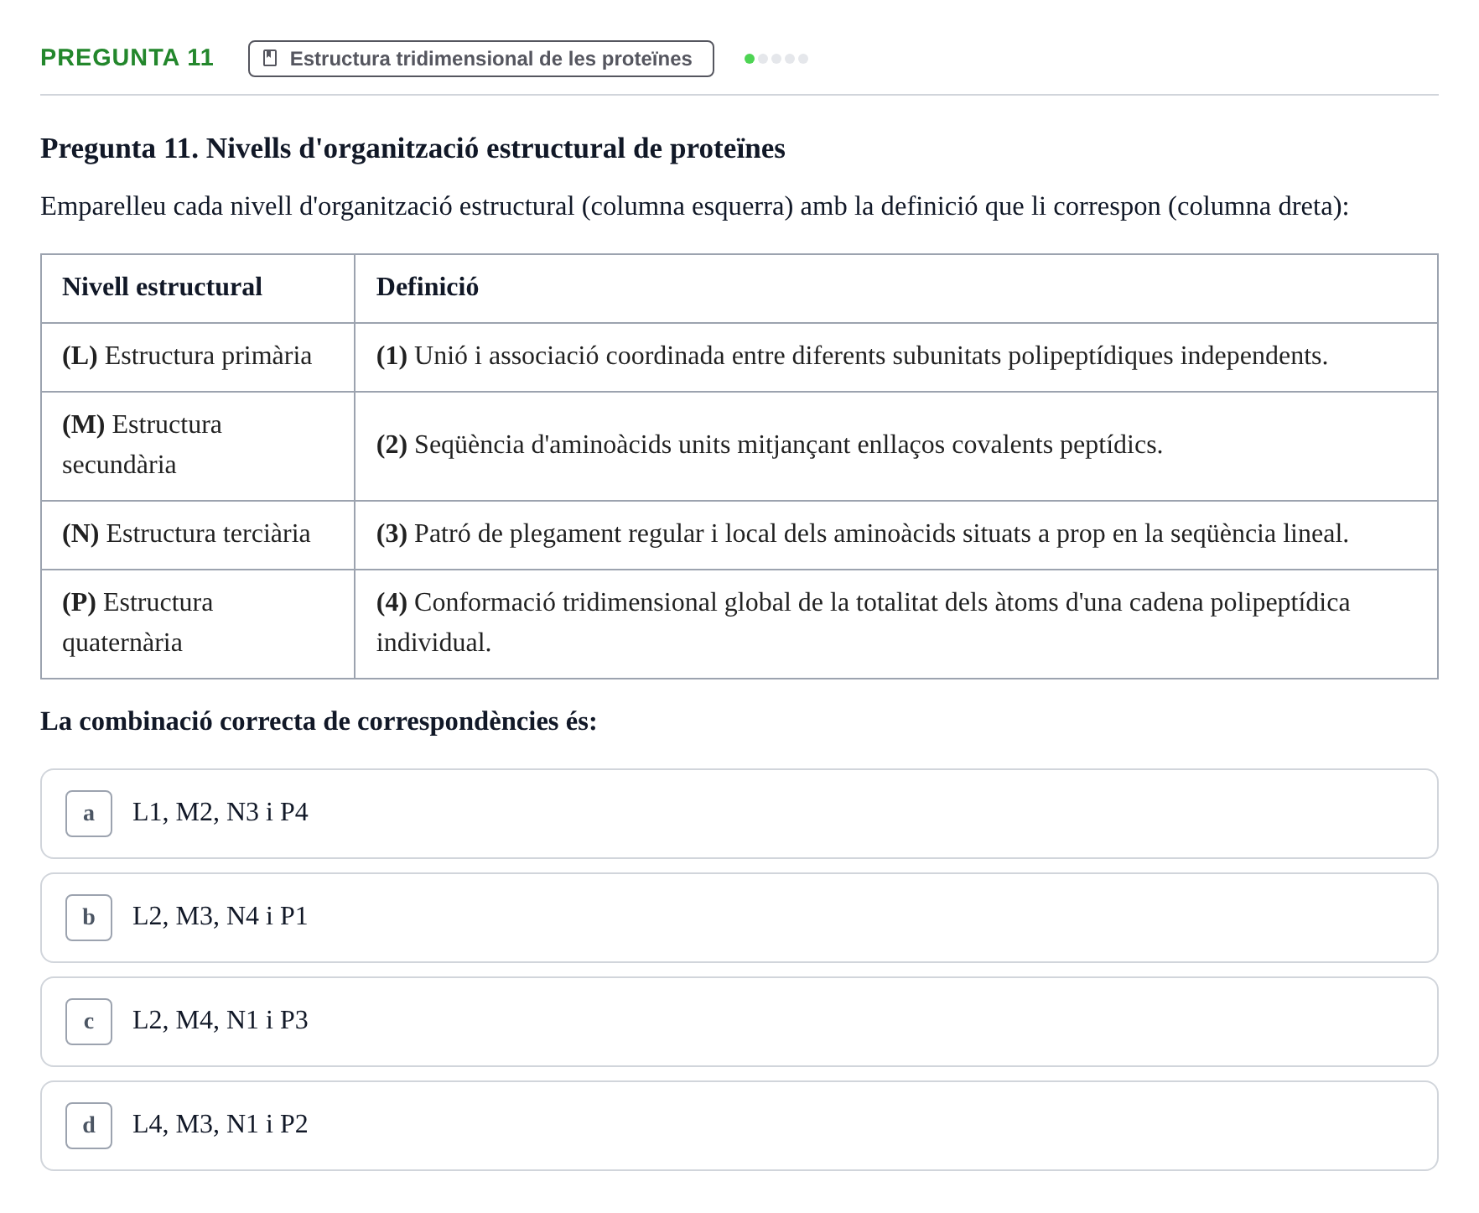Choose option 'L2, M4, N1 i P3'
The width and height of the screenshot is (1479, 1213).
coord(739,1022)
